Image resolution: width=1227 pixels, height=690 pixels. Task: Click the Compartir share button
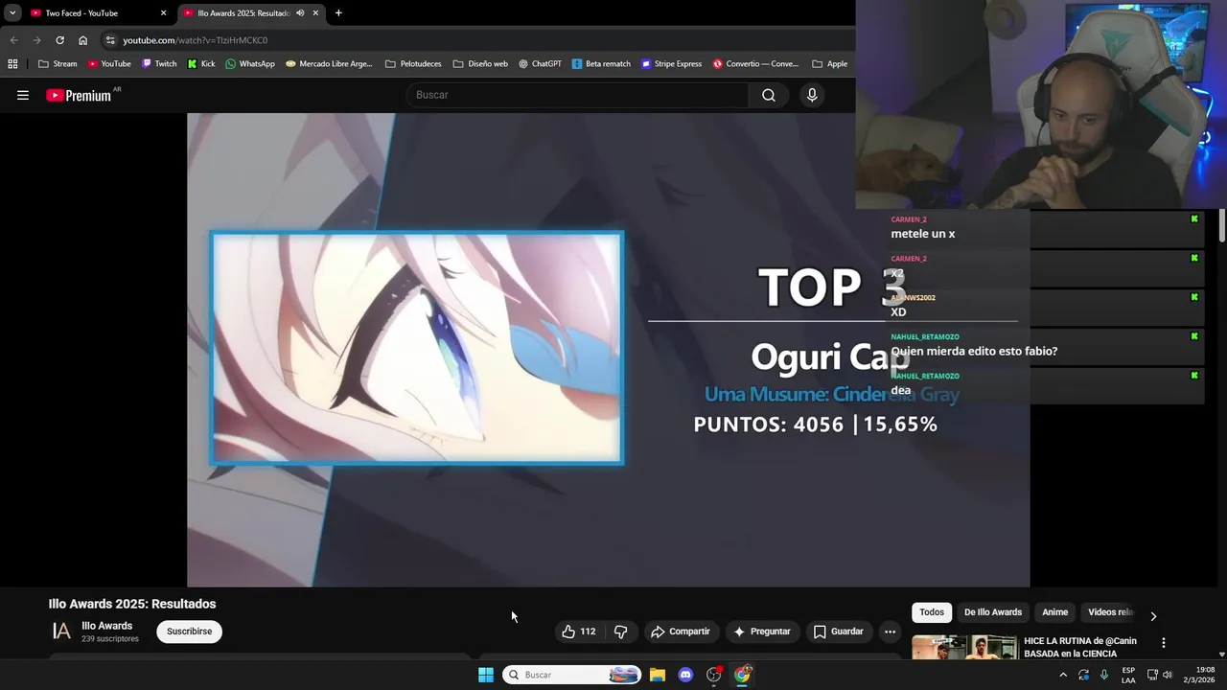(x=681, y=632)
